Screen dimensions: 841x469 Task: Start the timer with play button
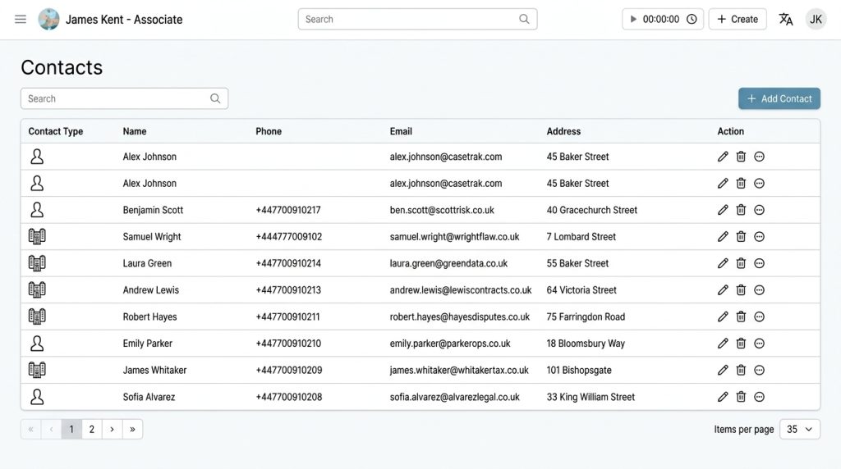click(633, 19)
